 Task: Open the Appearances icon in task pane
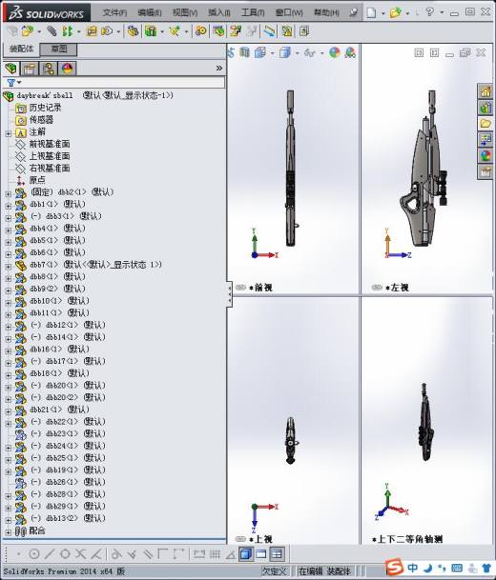click(486, 155)
